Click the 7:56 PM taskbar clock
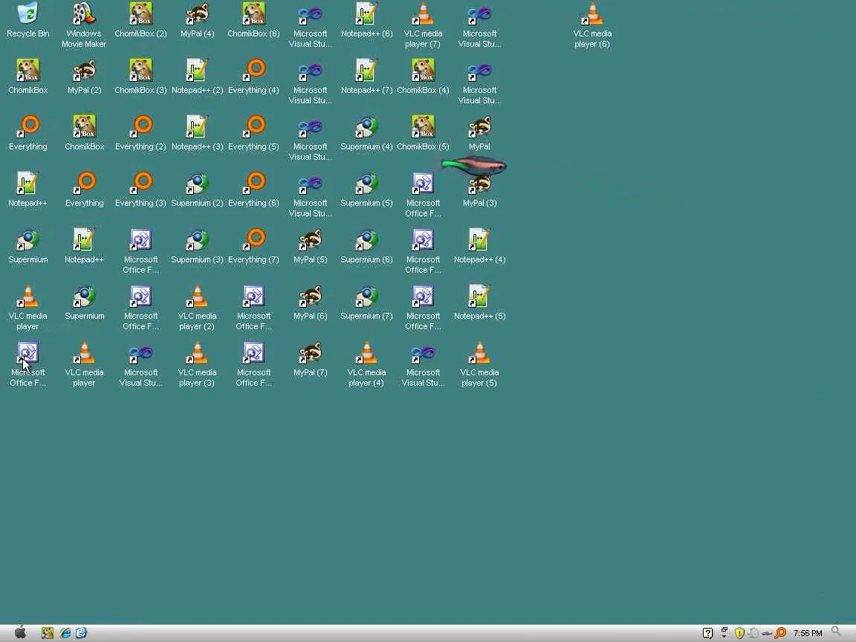 (808, 633)
